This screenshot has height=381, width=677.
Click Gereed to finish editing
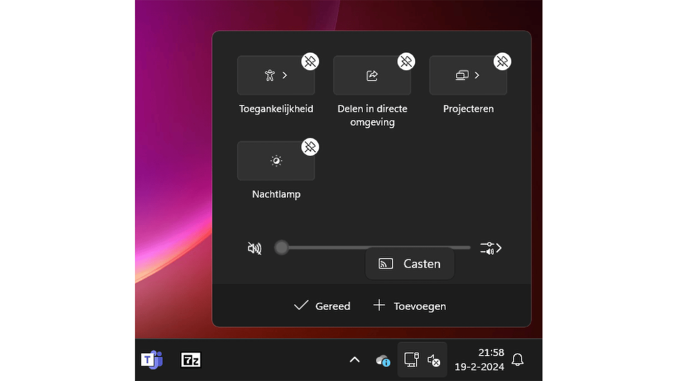point(322,306)
